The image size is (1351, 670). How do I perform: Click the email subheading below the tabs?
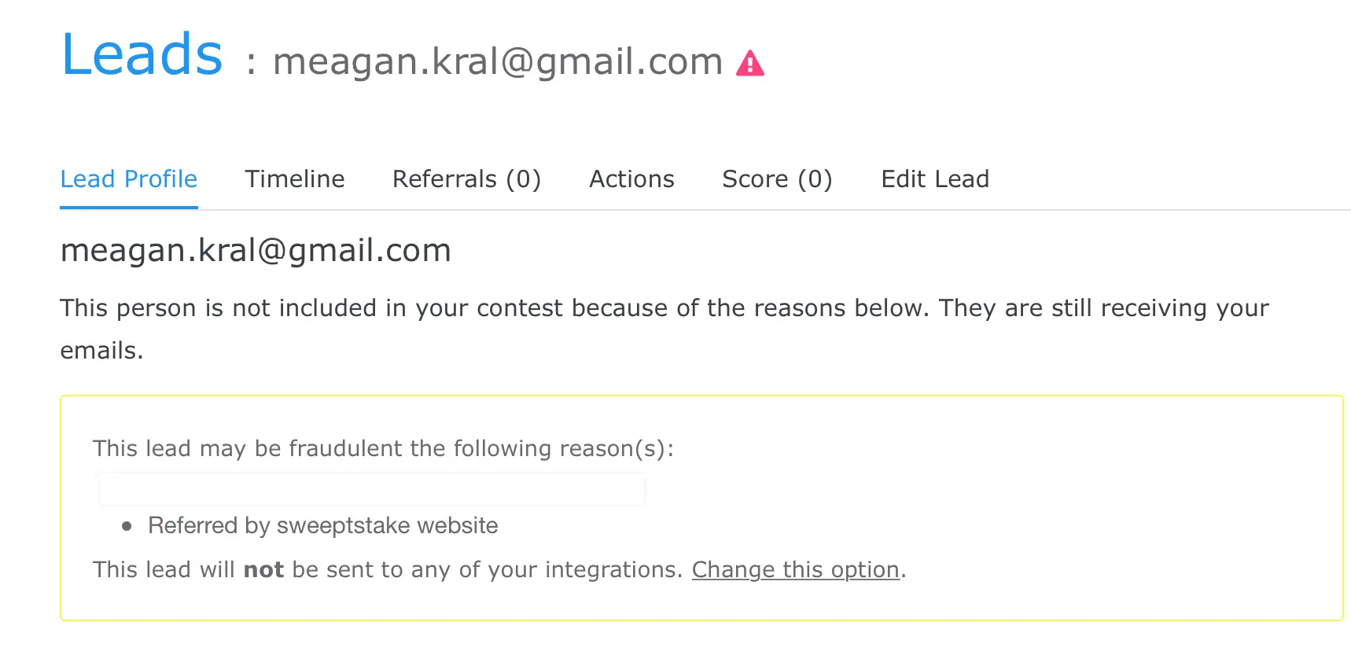point(256,250)
